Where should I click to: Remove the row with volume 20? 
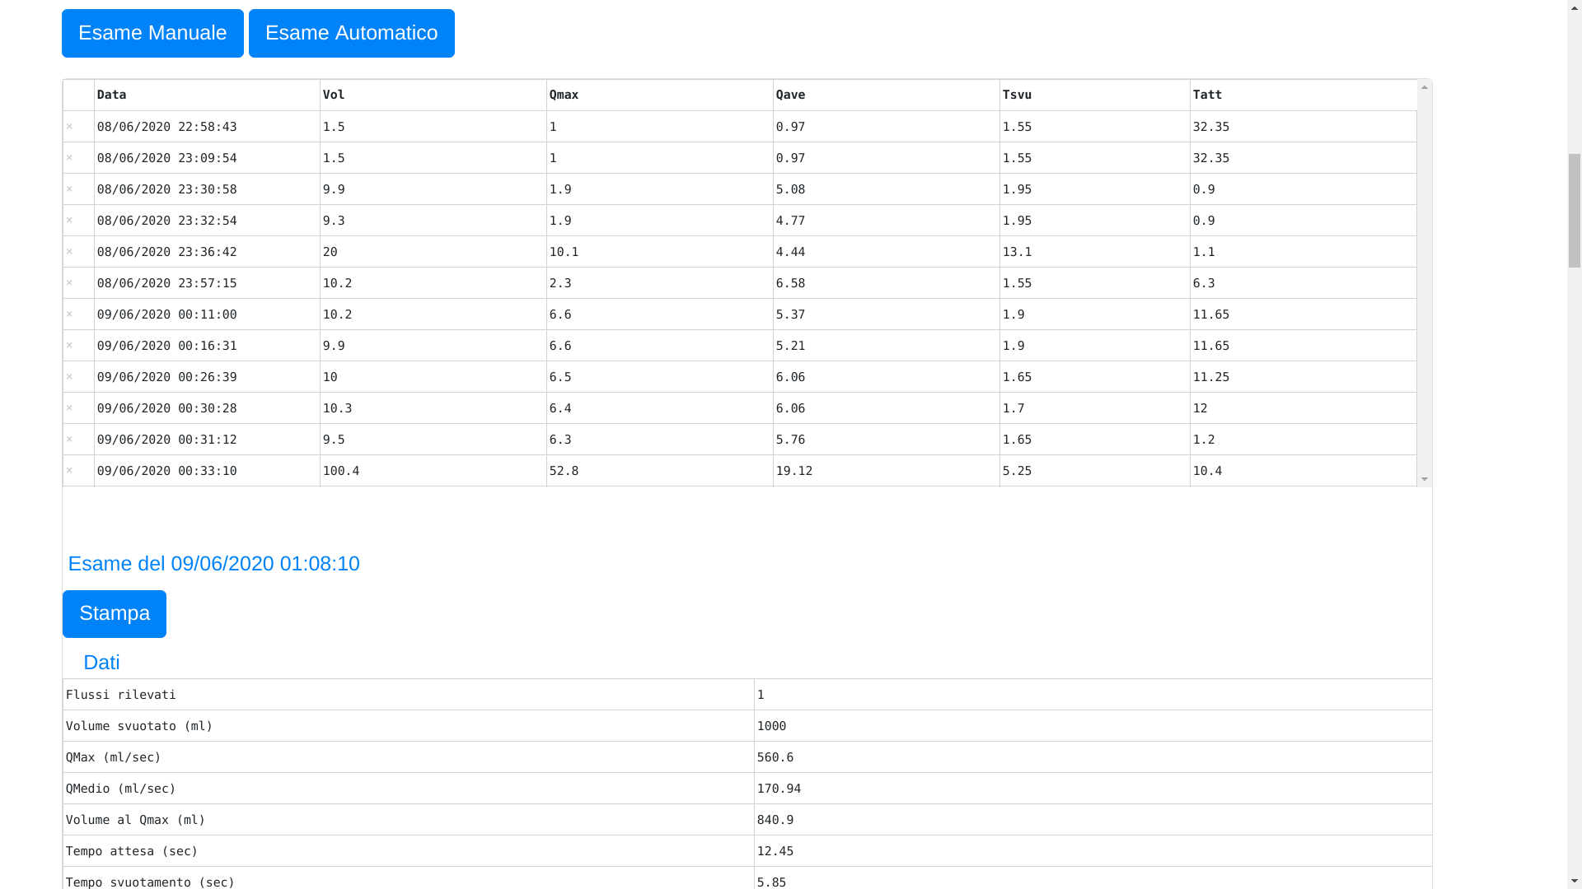tap(70, 252)
